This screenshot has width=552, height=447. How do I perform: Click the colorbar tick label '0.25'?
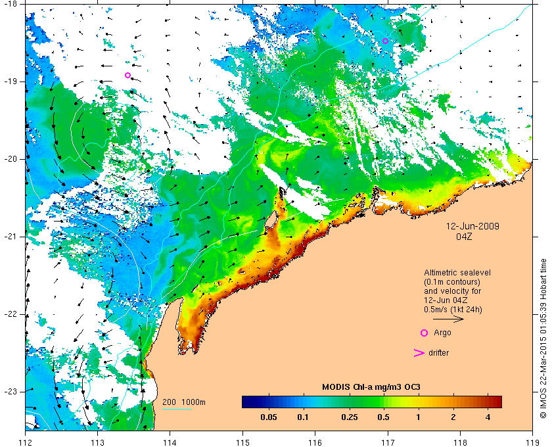349,417
